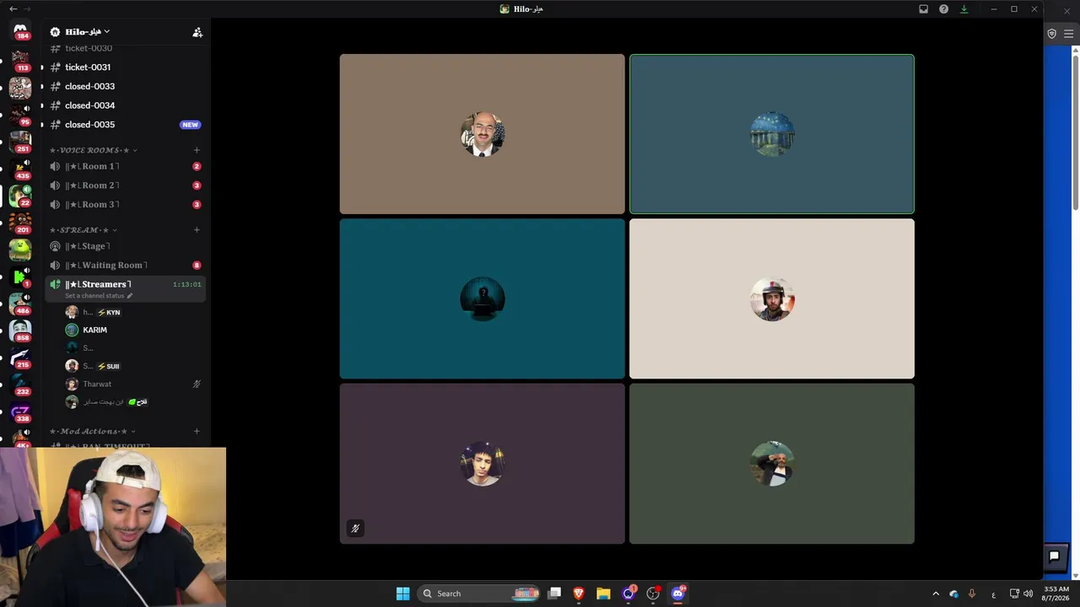Screen dimensions: 1080x607
Task: Create channel in STREAM category
Action: (x=197, y=229)
